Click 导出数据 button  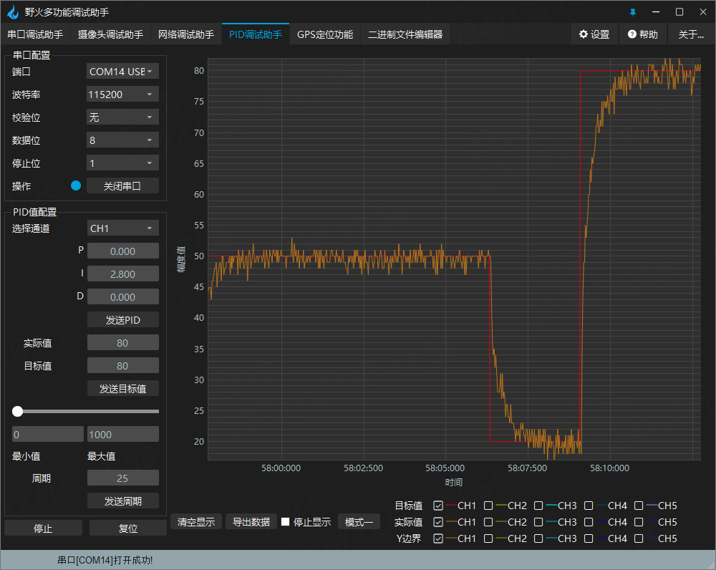251,521
